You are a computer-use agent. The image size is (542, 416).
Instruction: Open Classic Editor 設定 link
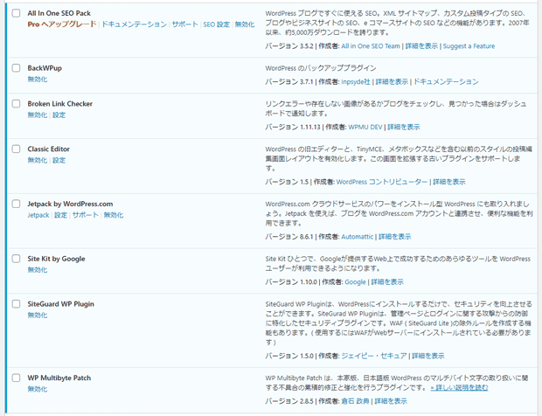pyautogui.click(x=59, y=160)
